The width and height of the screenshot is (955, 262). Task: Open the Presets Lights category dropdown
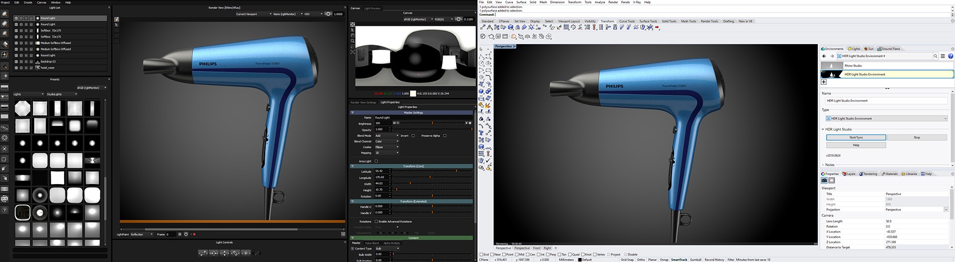pos(28,94)
